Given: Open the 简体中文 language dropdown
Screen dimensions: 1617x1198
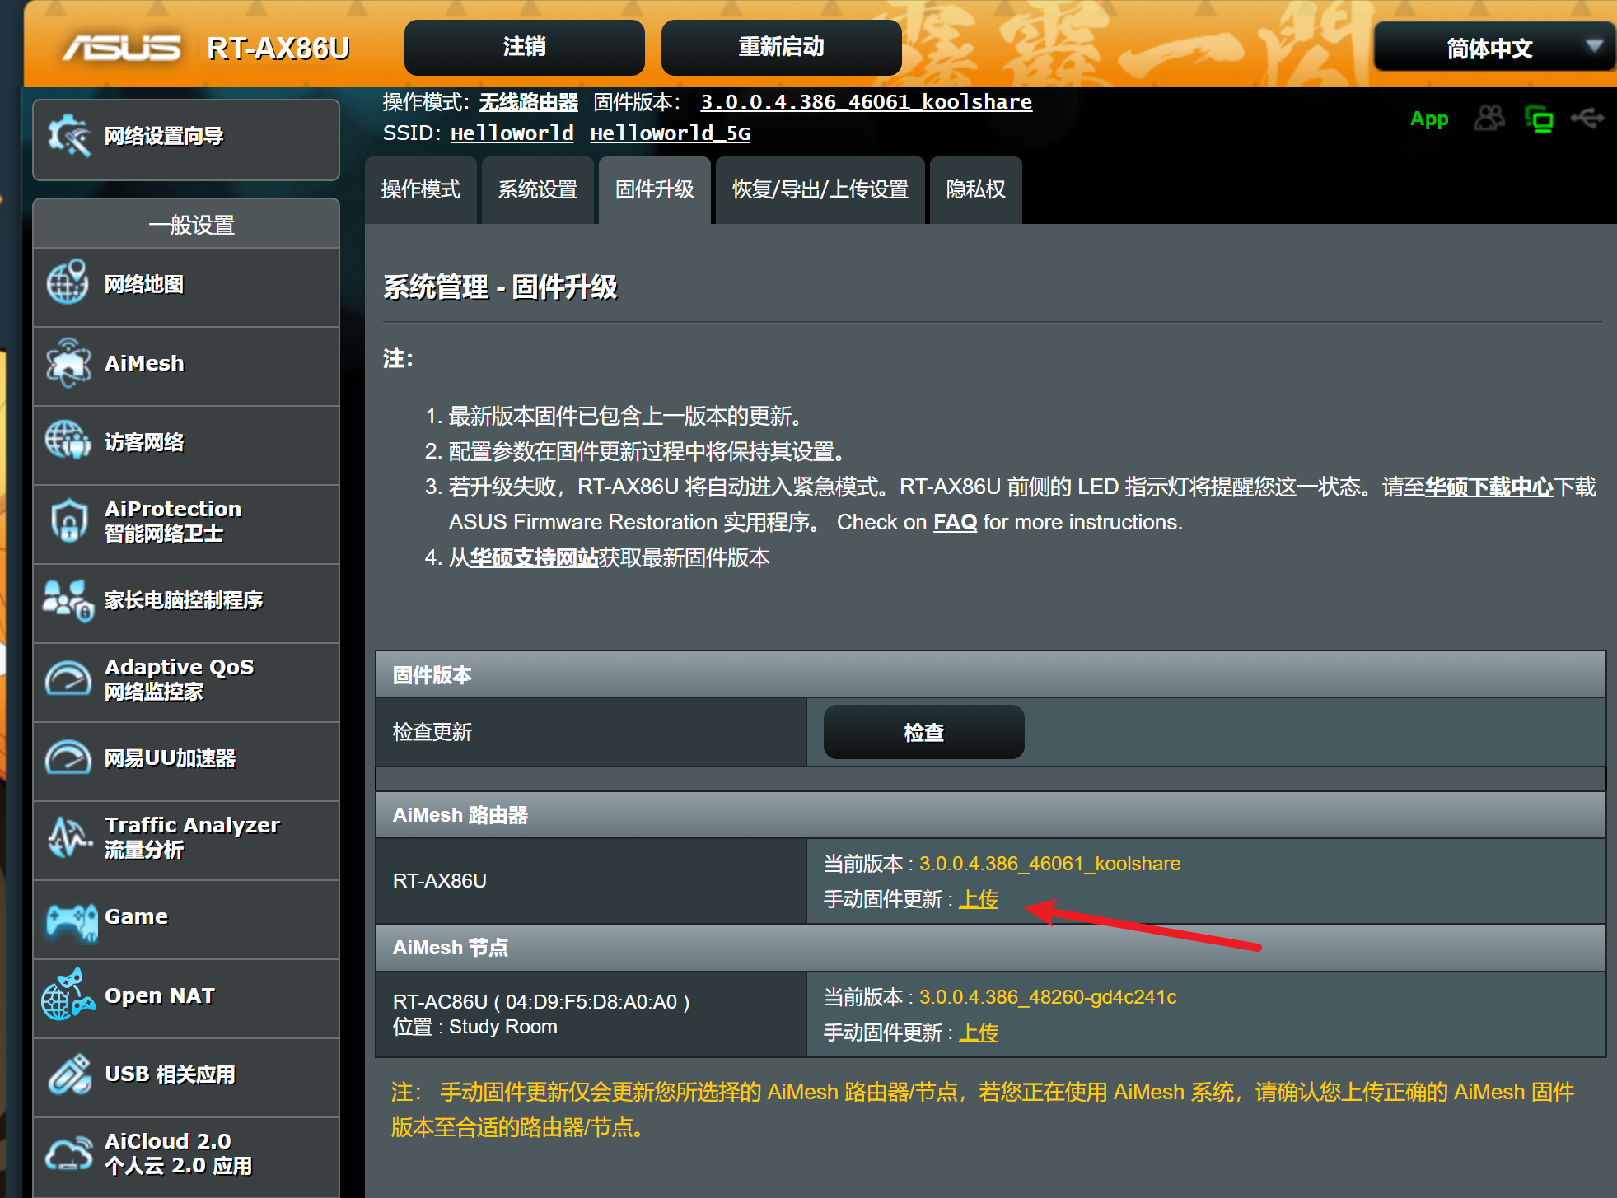Looking at the screenshot, I should click(1493, 48).
